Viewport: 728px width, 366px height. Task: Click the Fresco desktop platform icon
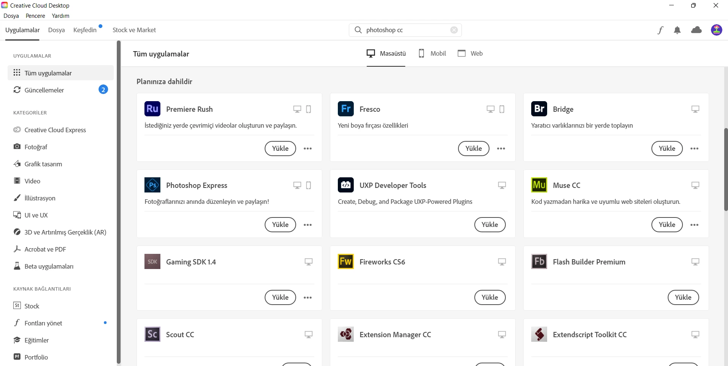pyautogui.click(x=491, y=109)
